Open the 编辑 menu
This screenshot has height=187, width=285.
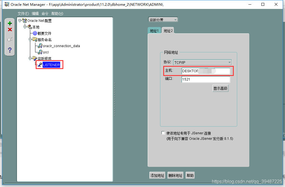(x=35, y=14)
